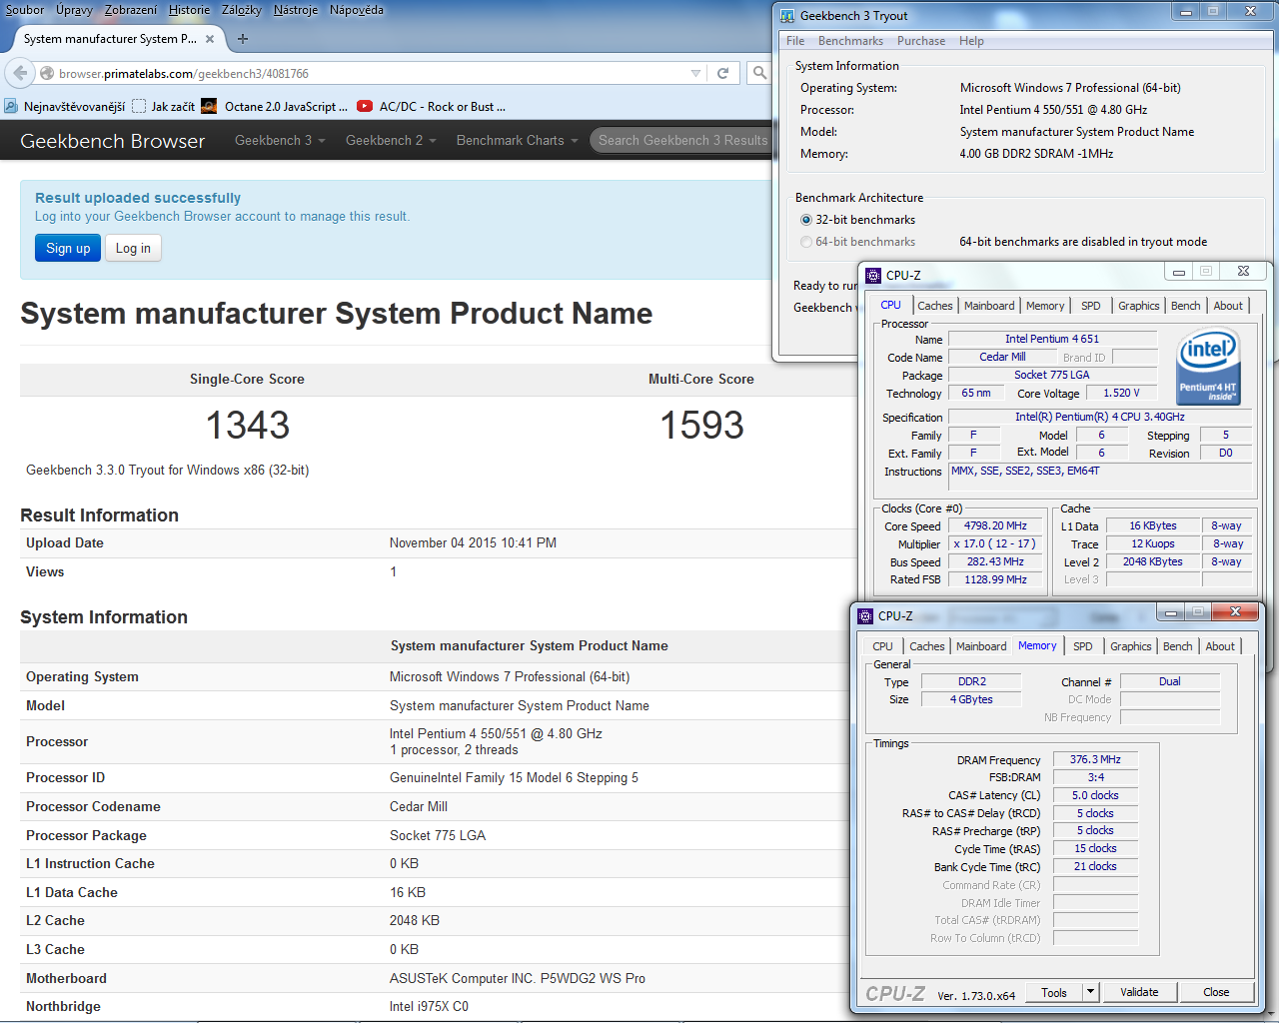Open the Tools dropdown arrow in CPU-Z

click(x=1091, y=992)
